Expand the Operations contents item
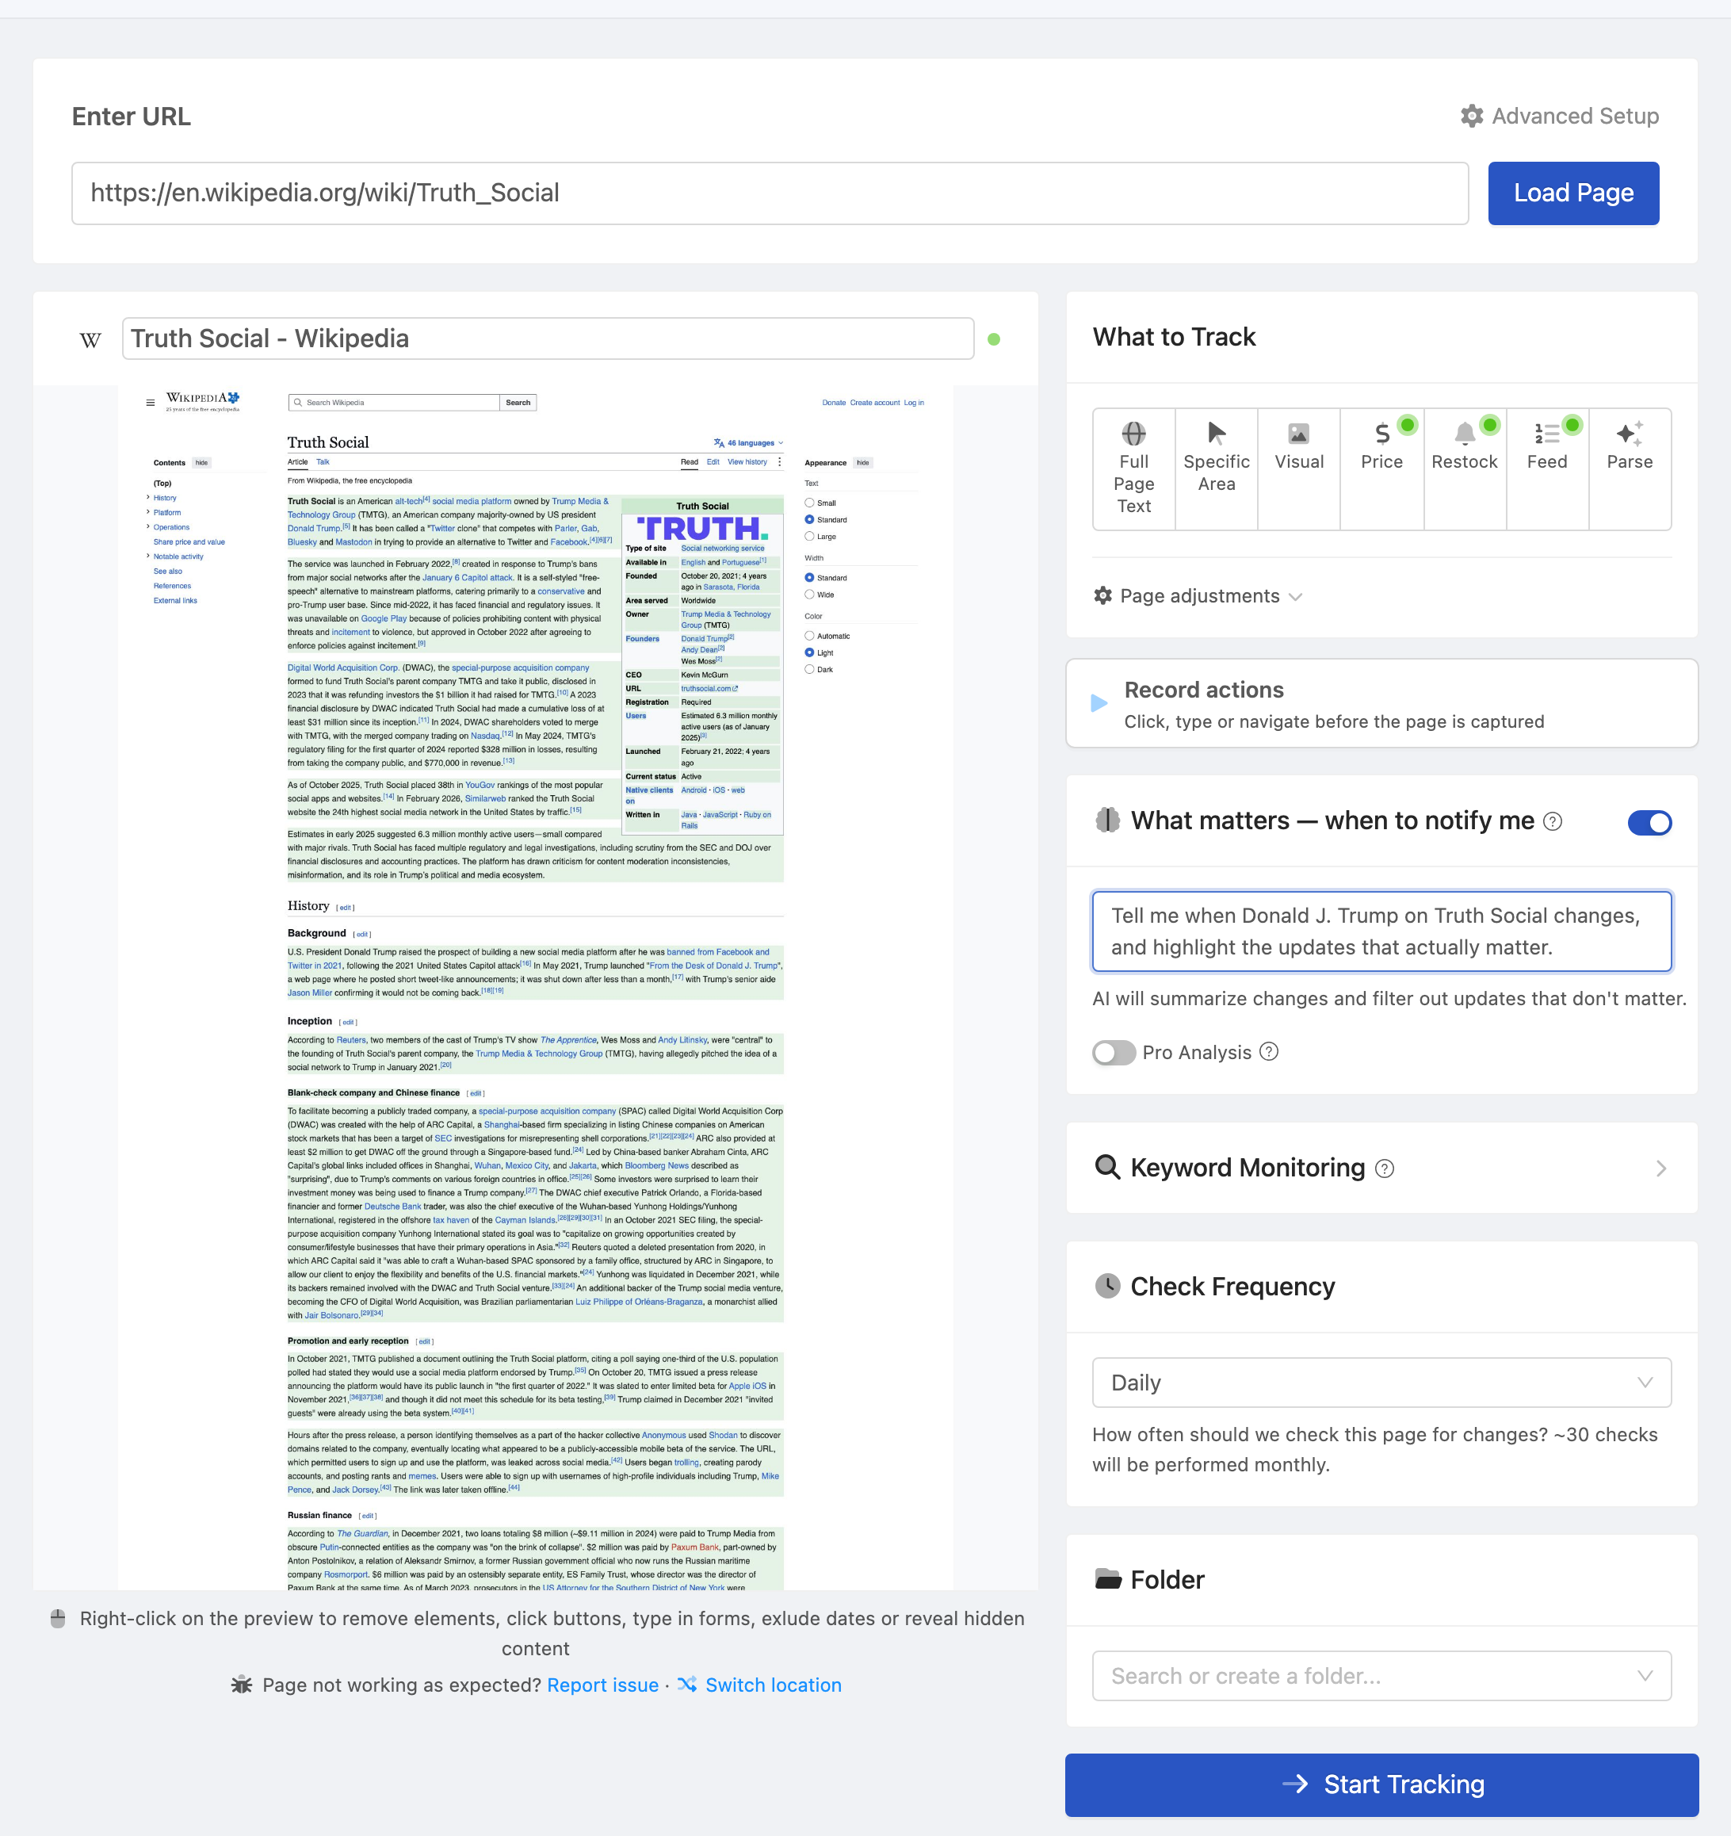This screenshot has width=1731, height=1836. 147,527
